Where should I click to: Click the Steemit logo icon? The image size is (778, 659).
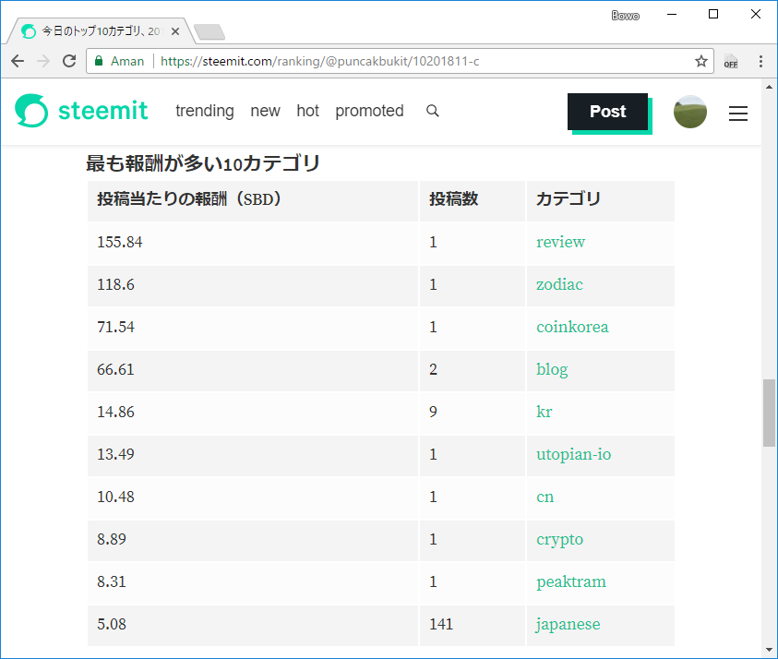(31, 111)
